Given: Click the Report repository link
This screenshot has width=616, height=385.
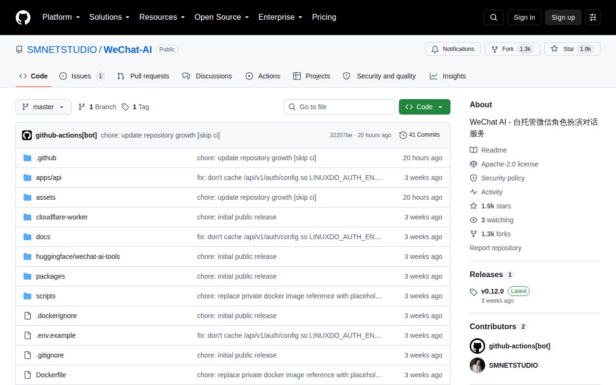Looking at the screenshot, I should tap(496, 248).
